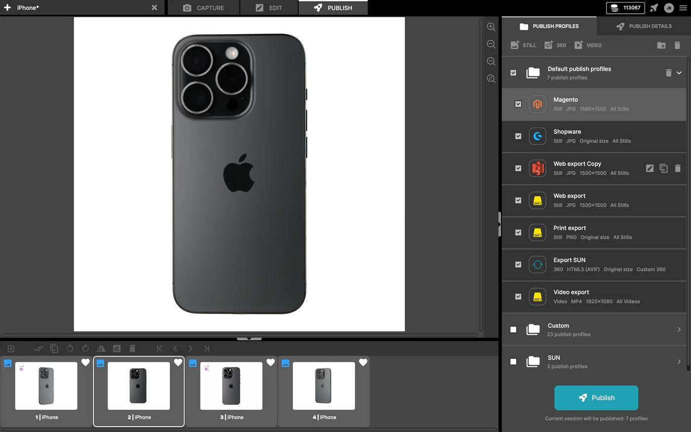Screen dimensions: 691x432
Task: Click the flip image icon in the thumbnail toolbar
Action: pyautogui.click(x=101, y=349)
